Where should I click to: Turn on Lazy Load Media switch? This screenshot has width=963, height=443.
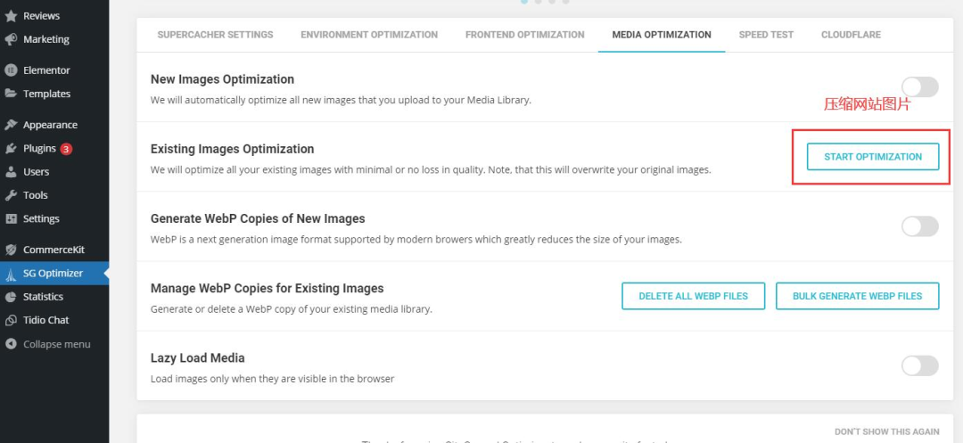tap(919, 366)
